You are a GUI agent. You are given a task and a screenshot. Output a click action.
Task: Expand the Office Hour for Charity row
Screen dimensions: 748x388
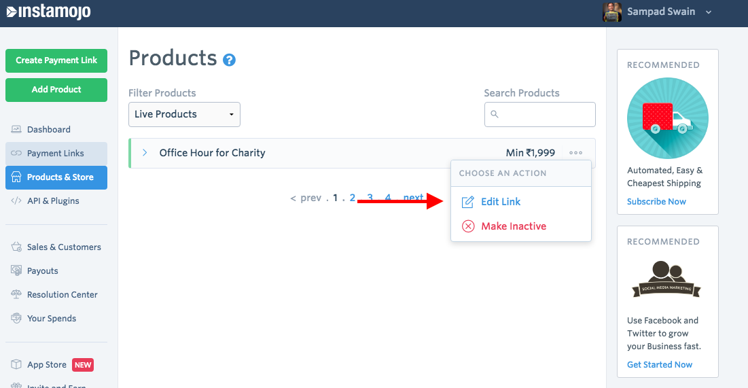click(145, 153)
